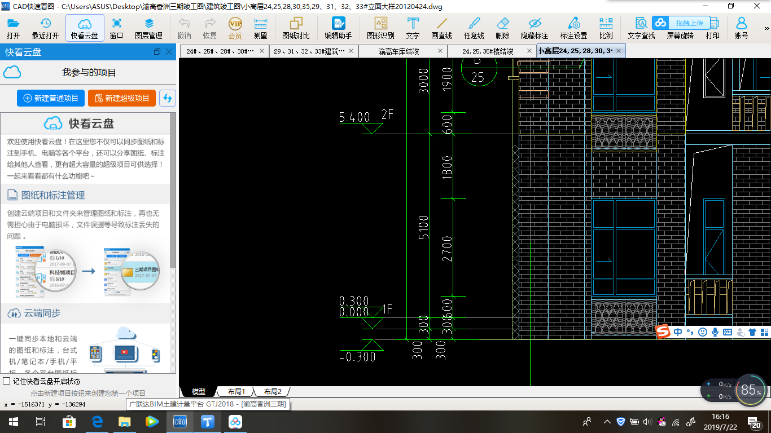This screenshot has height=433, width=771.
Task: Switch to the 模型 model tab
Action: [198, 391]
